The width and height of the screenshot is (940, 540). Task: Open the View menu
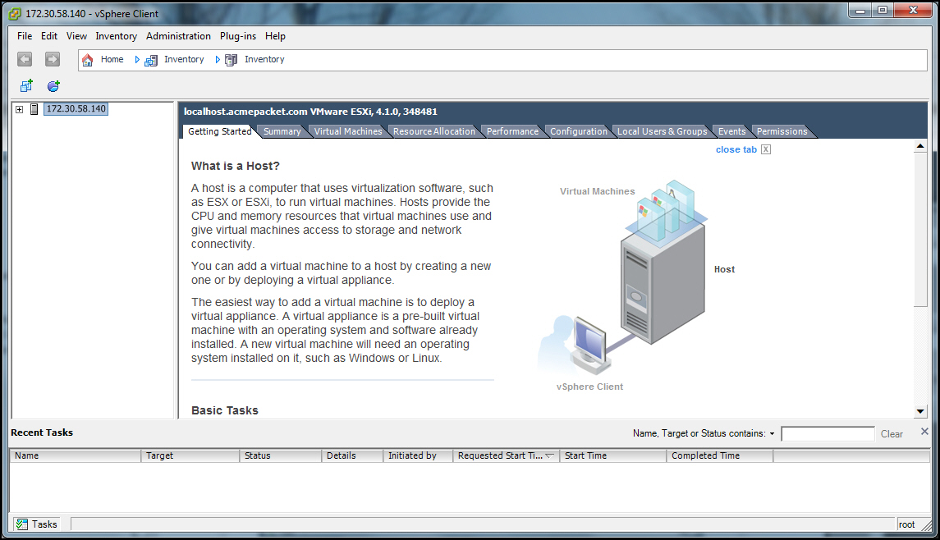click(x=76, y=36)
